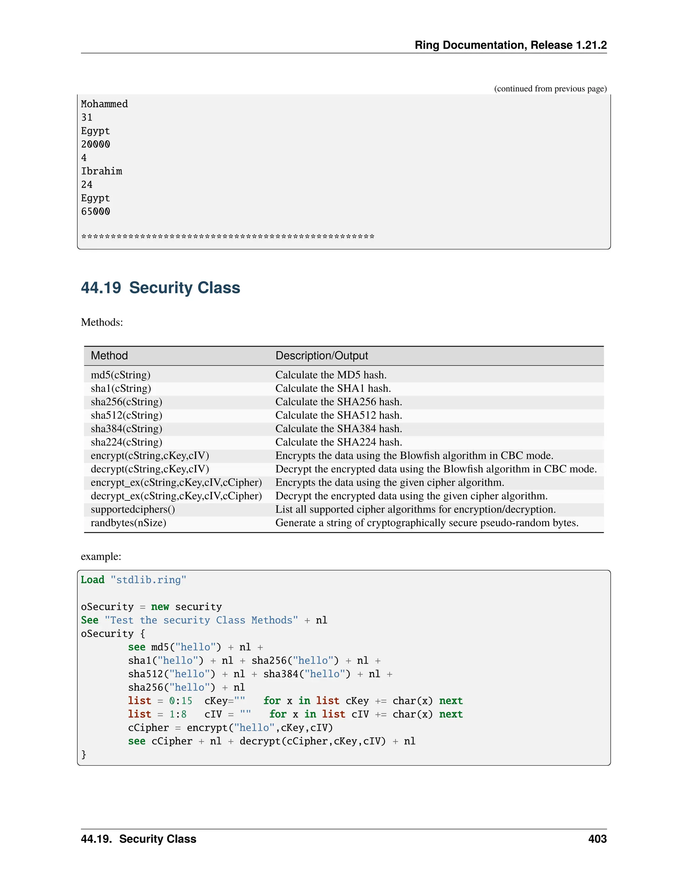Click the randbytes(nSize) table entry
The height and width of the screenshot is (890, 688).
pos(128,523)
